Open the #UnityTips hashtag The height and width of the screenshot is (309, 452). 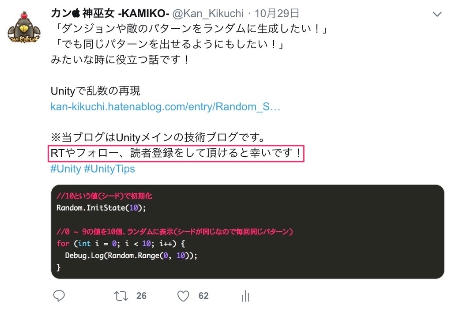(109, 169)
